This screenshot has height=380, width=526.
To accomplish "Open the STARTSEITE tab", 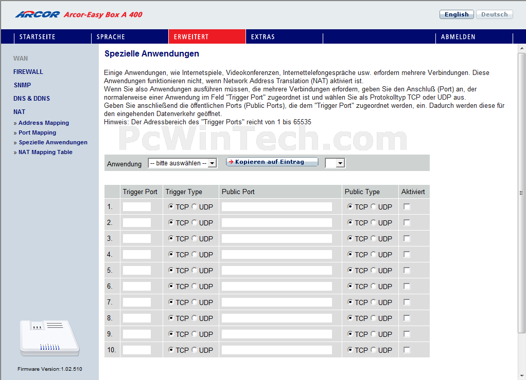I will coord(37,37).
